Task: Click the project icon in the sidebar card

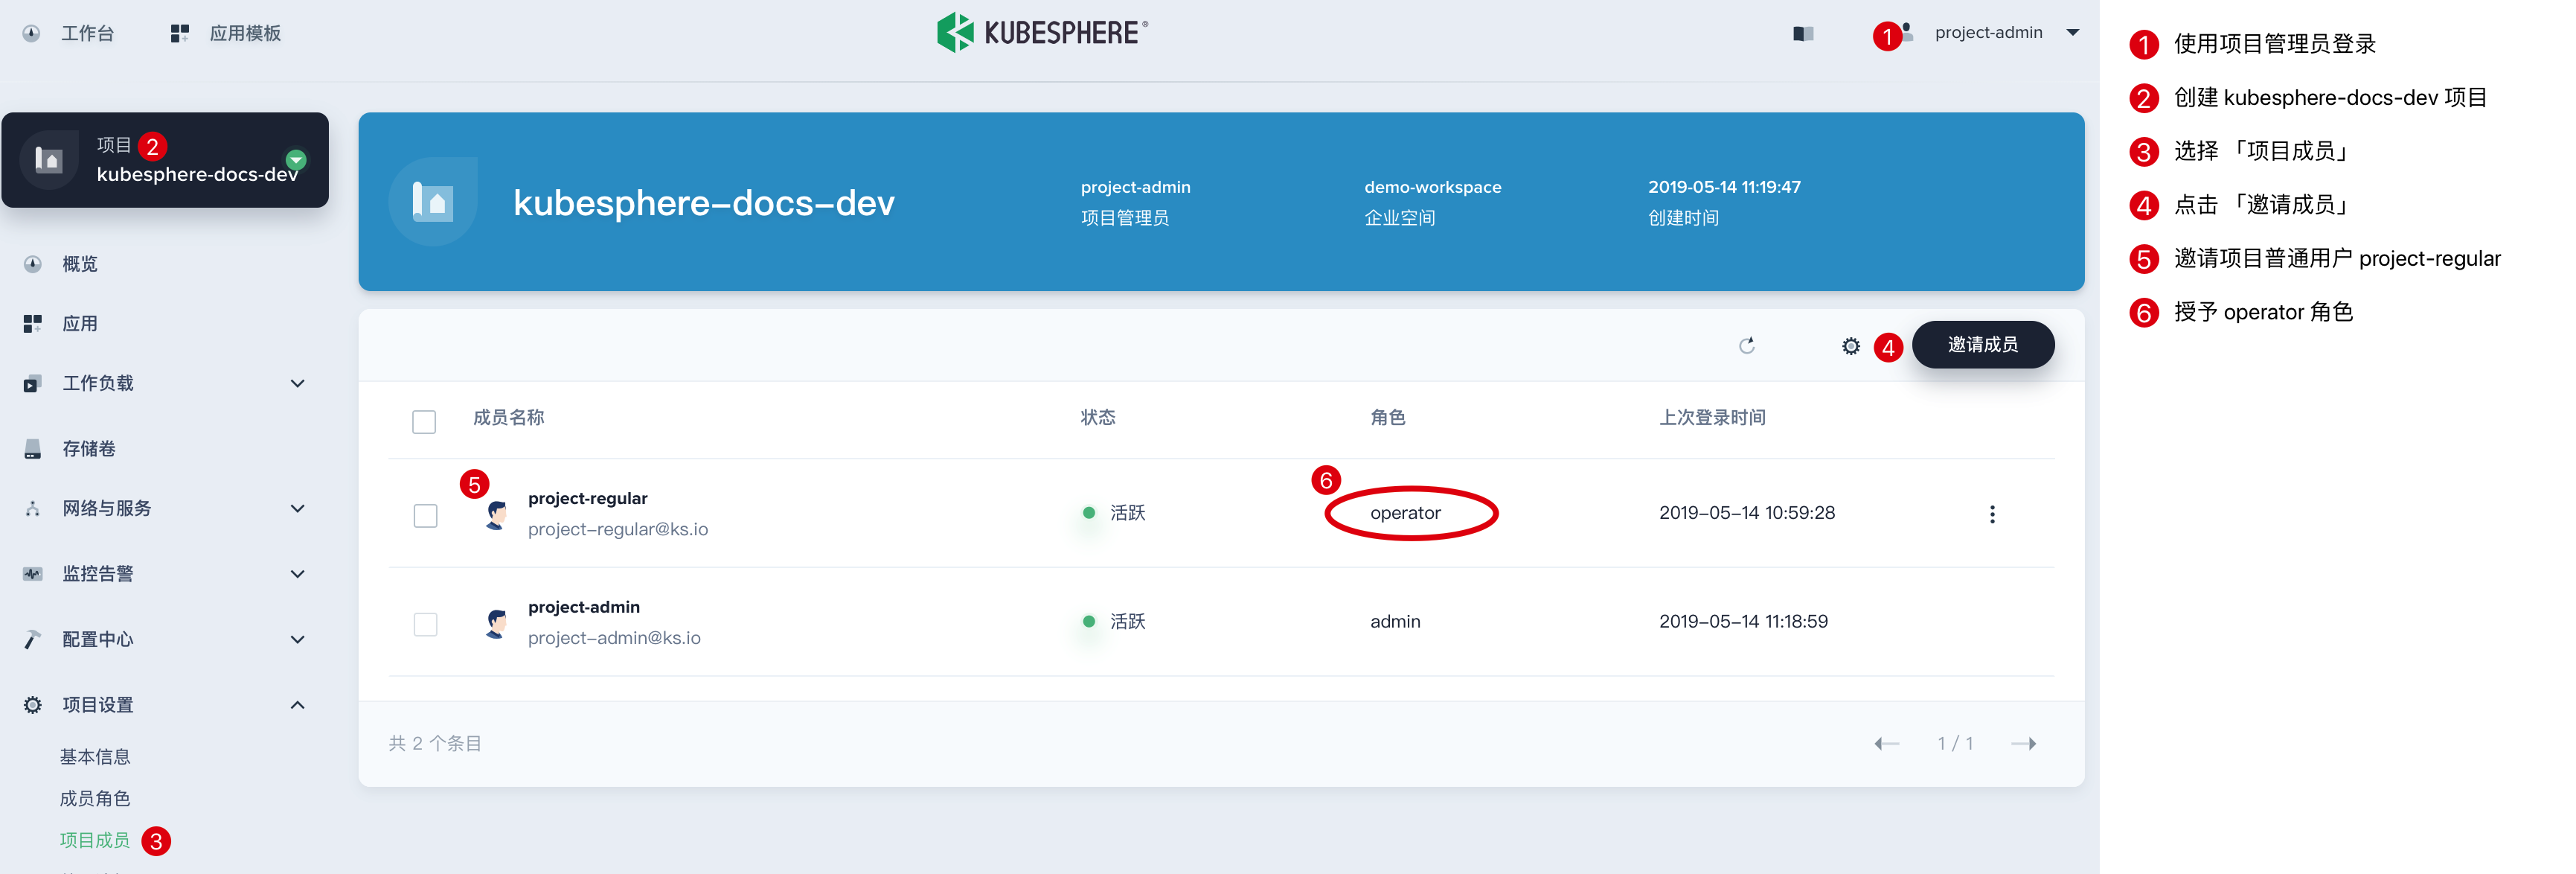Action: (49, 159)
